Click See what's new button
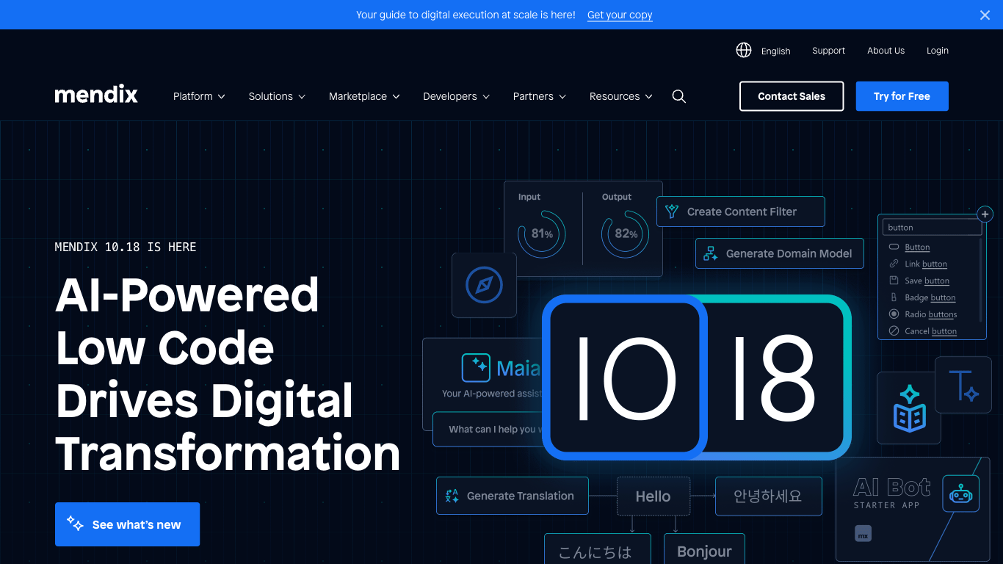Viewport: 1003px width, 564px height. pyautogui.click(x=127, y=524)
